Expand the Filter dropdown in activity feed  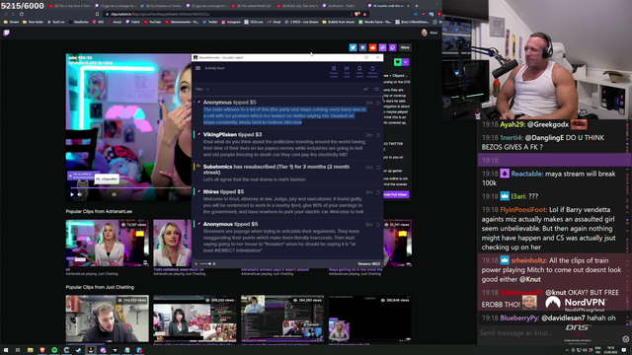click(x=202, y=89)
